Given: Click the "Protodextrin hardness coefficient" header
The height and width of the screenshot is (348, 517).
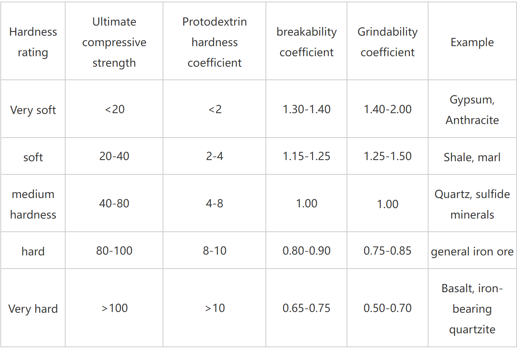Looking at the screenshot, I should pyautogui.click(x=214, y=42).
